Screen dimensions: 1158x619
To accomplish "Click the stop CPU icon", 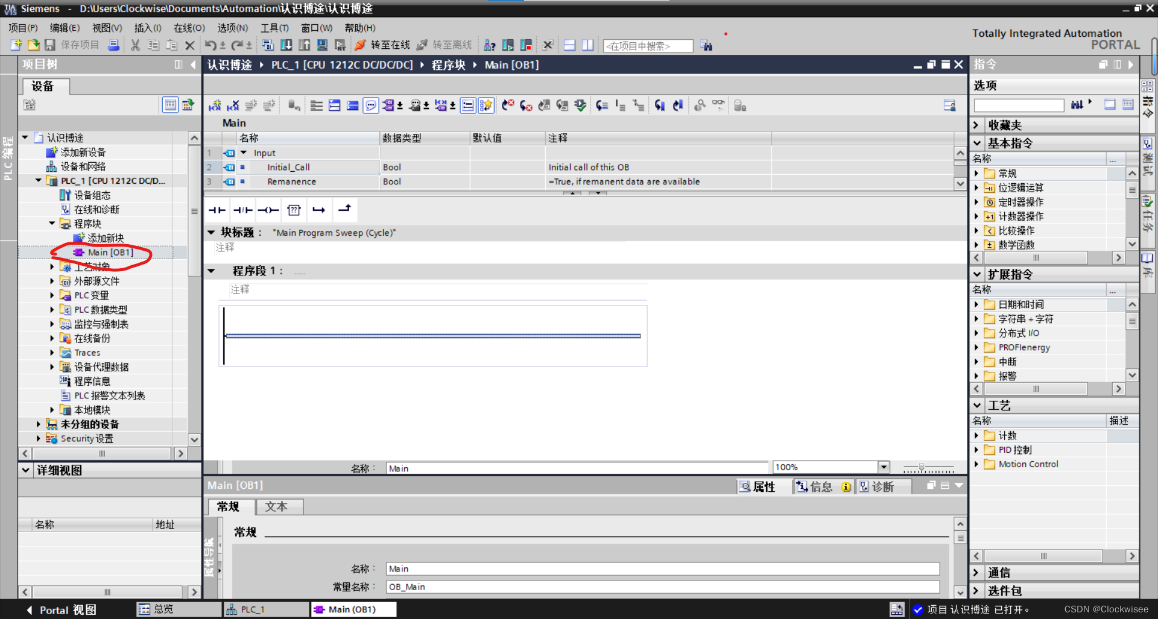I will 526,45.
